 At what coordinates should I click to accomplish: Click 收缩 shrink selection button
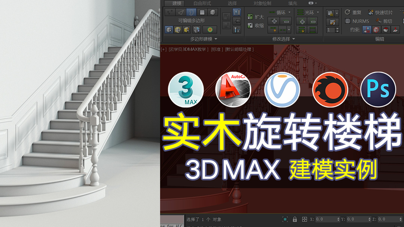coord(255,25)
